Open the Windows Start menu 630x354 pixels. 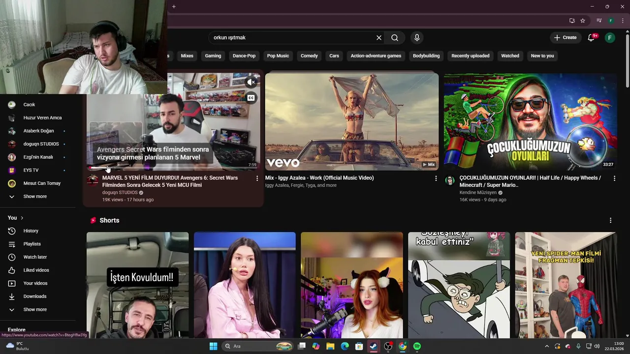[213, 346]
